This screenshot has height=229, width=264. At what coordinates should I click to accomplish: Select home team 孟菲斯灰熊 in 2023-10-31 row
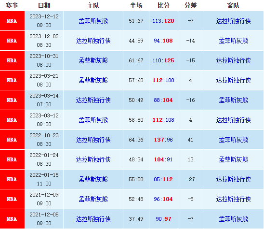pyautogui.click(x=93, y=60)
